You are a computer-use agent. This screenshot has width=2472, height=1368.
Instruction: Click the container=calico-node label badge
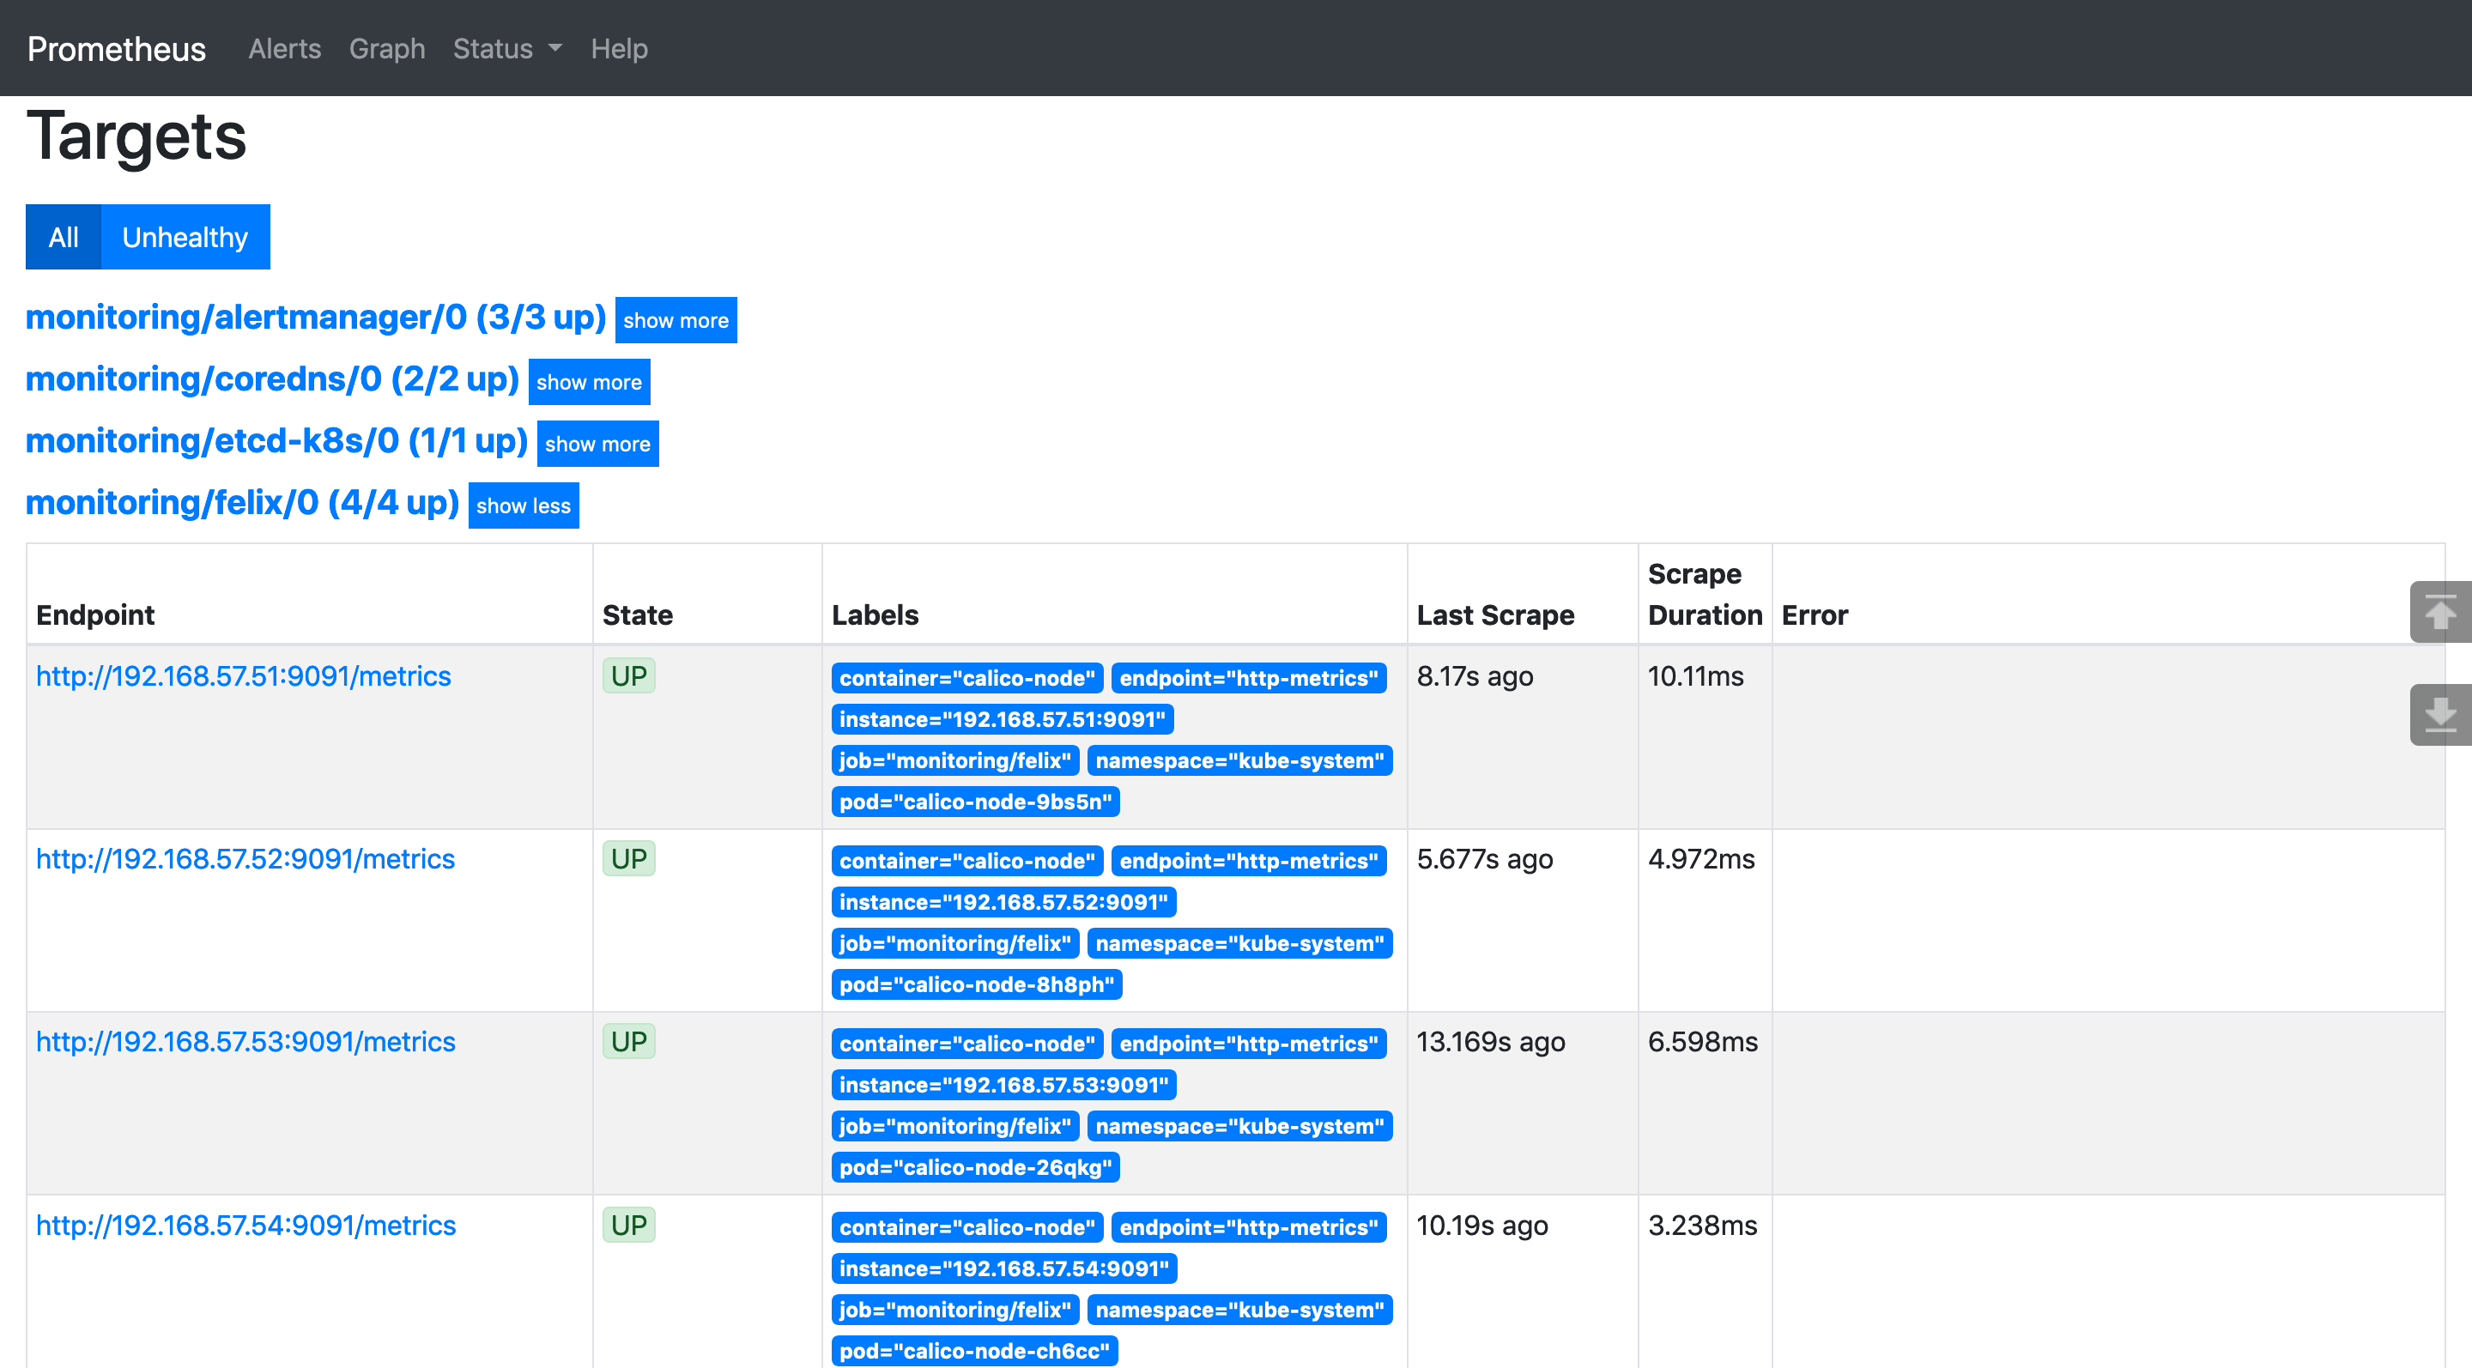pyautogui.click(x=966, y=675)
